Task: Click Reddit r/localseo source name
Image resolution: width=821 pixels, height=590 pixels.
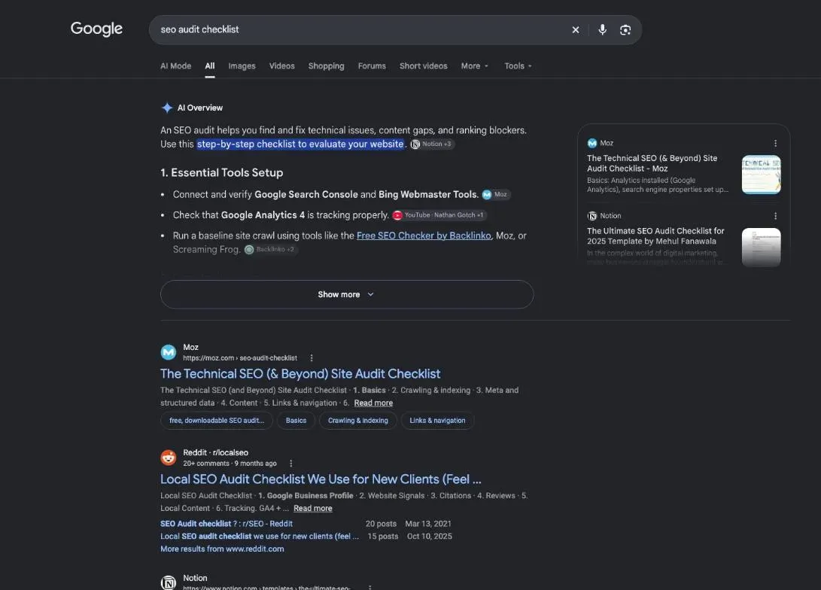Action: 216,452
